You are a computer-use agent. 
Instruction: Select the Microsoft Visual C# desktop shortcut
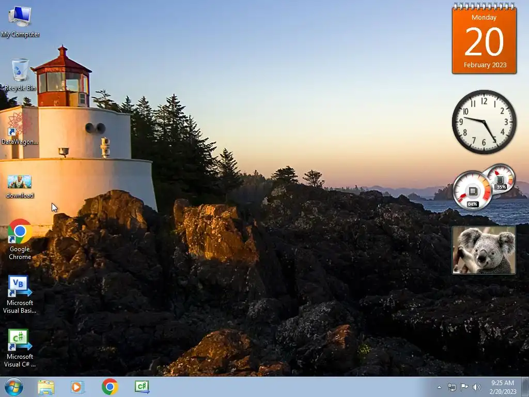[20, 348]
